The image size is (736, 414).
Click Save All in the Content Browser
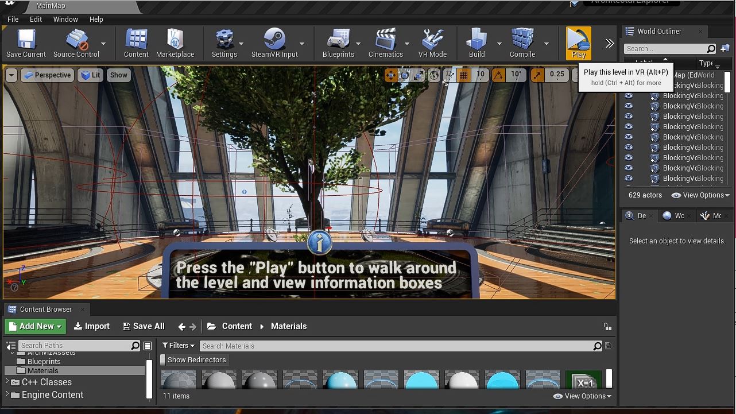click(x=144, y=326)
